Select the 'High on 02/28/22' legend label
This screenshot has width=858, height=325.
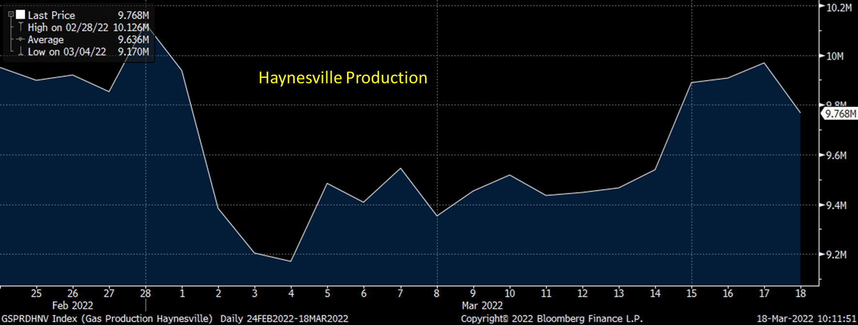click(68, 27)
